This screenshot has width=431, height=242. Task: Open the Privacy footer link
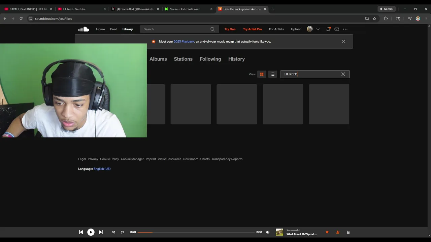click(93, 159)
